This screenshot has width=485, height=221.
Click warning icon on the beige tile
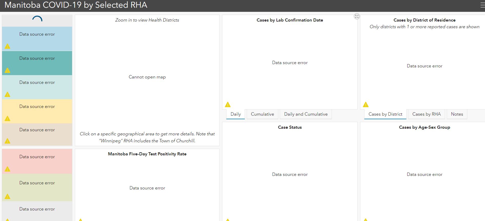coord(7,141)
